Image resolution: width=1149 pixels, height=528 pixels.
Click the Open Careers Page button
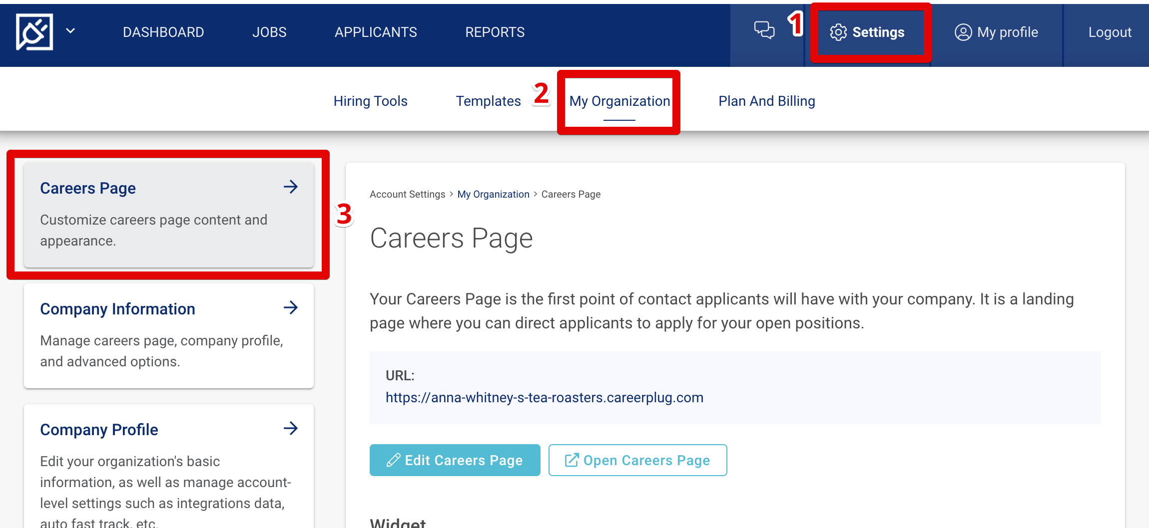[x=637, y=460]
